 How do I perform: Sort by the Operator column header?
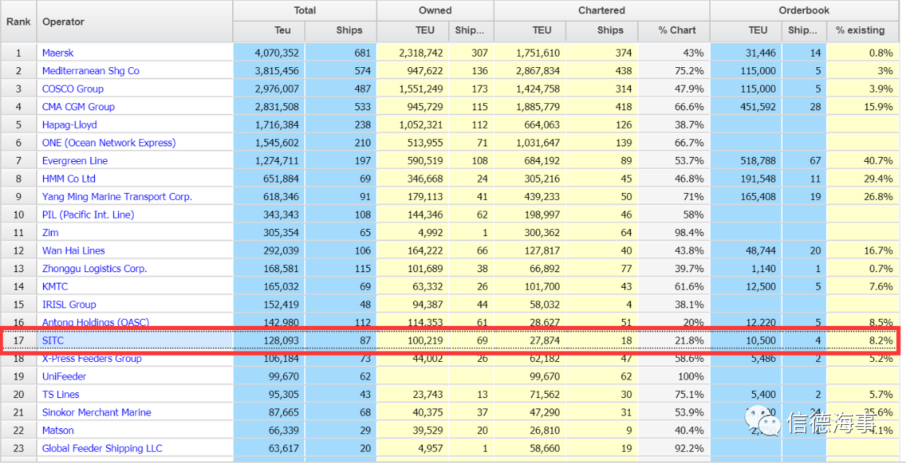(x=134, y=21)
